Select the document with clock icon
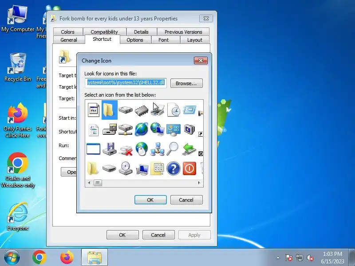Screen dimensions: 355x266 pyautogui.click(x=174, y=110)
